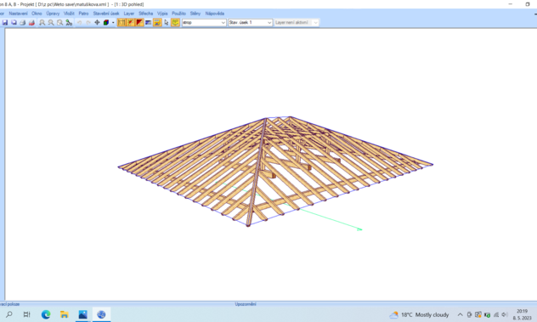
Task: Open the Vložit menu
Action: pos(69,14)
